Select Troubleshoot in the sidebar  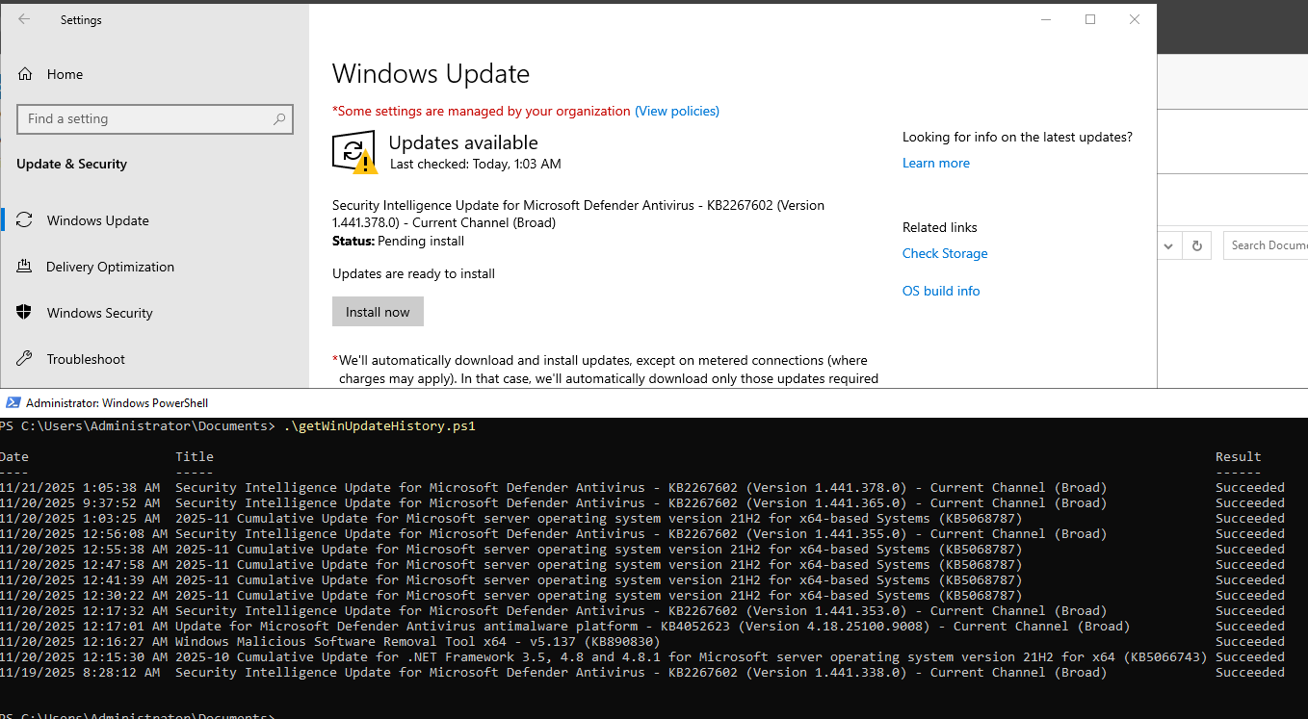pyautogui.click(x=155, y=359)
